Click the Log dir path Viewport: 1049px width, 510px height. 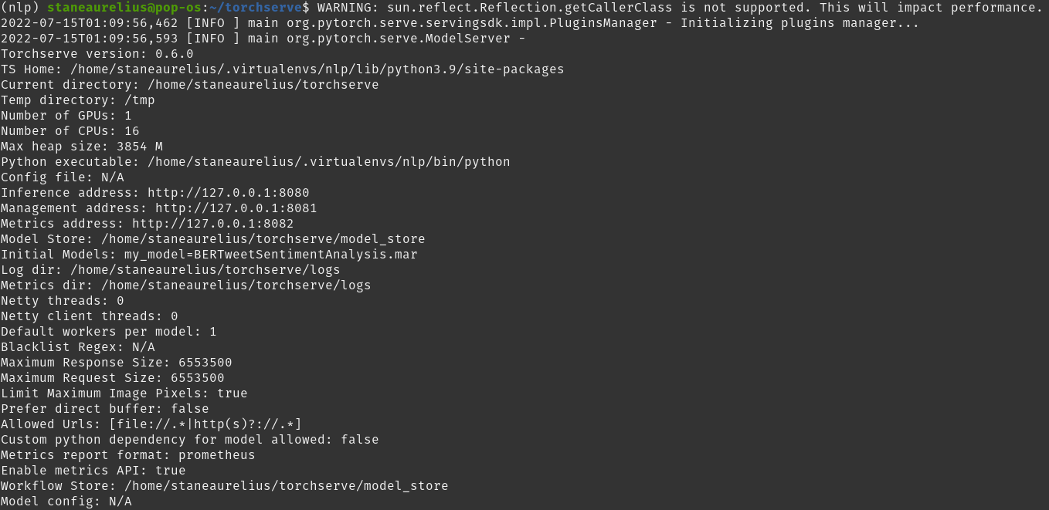205,270
